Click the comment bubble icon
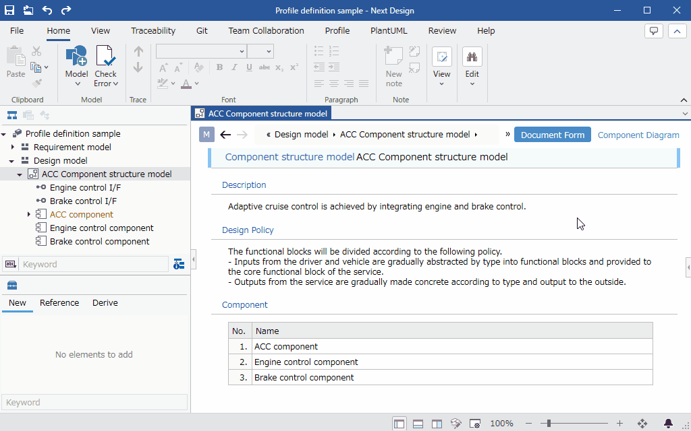The width and height of the screenshot is (691, 431). coord(653,31)
